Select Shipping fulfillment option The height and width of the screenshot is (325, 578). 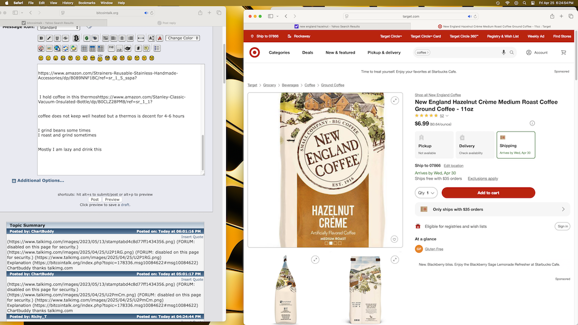click(516, 145)
